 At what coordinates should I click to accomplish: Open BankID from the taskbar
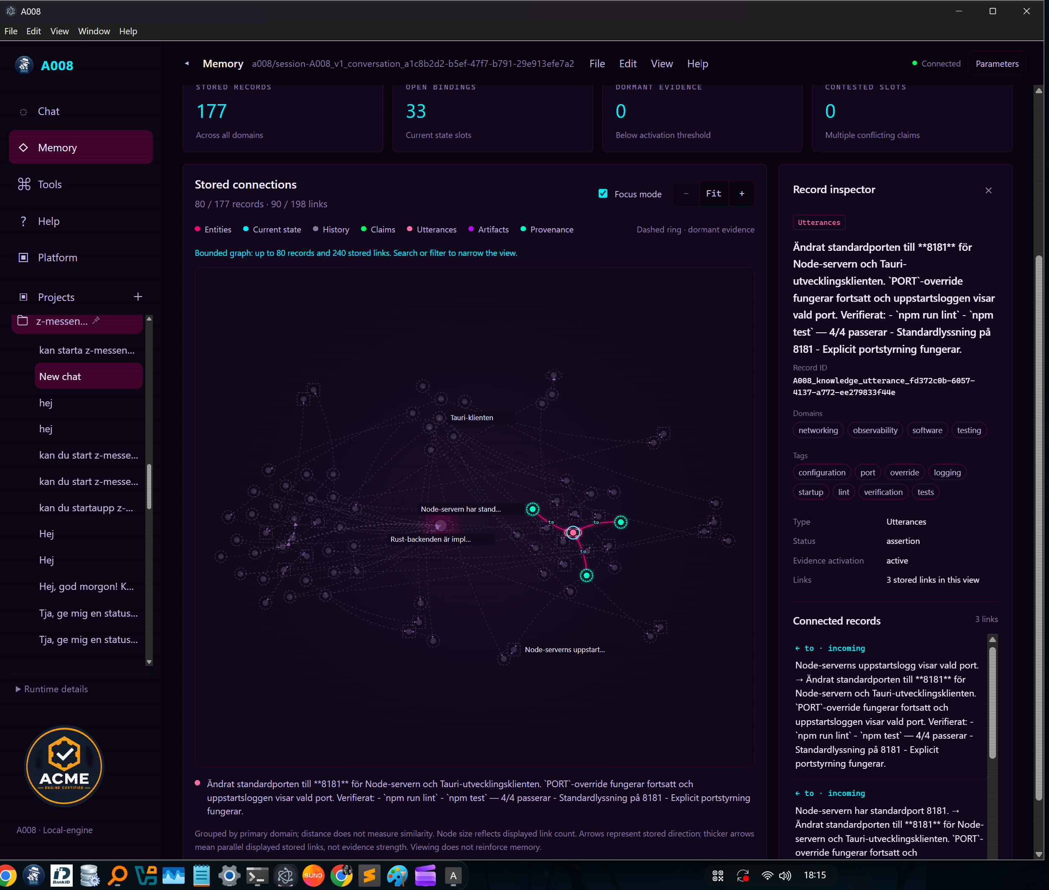61,875
